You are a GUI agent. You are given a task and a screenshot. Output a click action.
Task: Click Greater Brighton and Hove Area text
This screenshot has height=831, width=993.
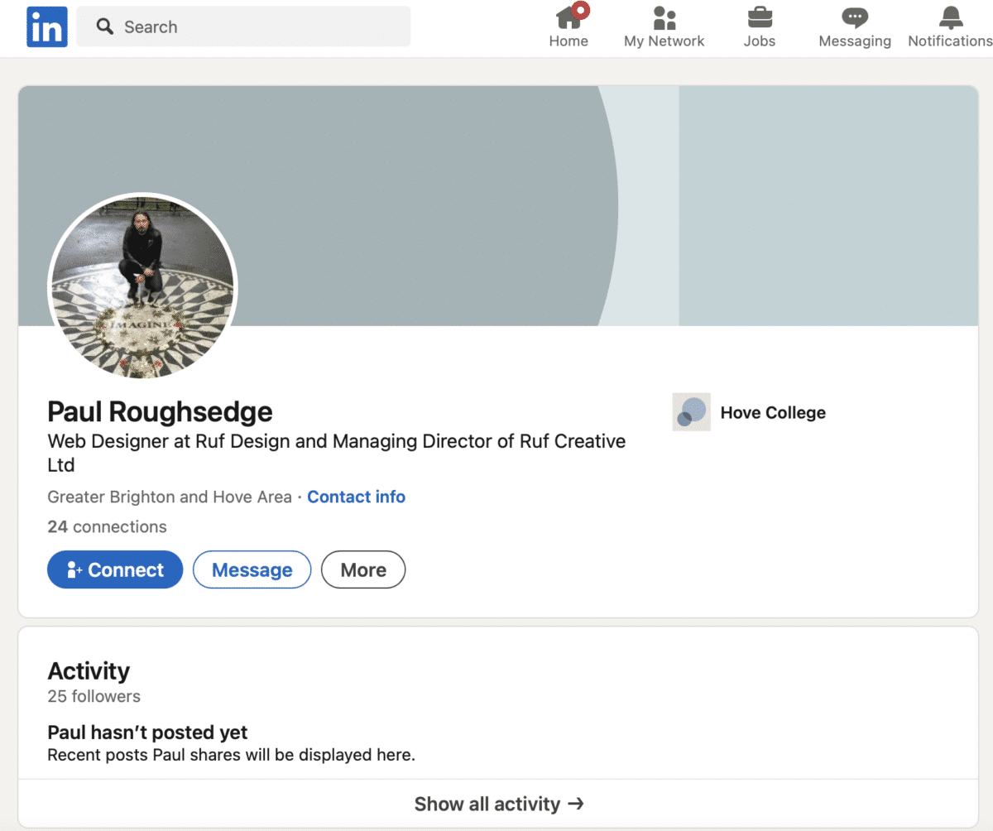pyautogui.click(x=170, y=497)
